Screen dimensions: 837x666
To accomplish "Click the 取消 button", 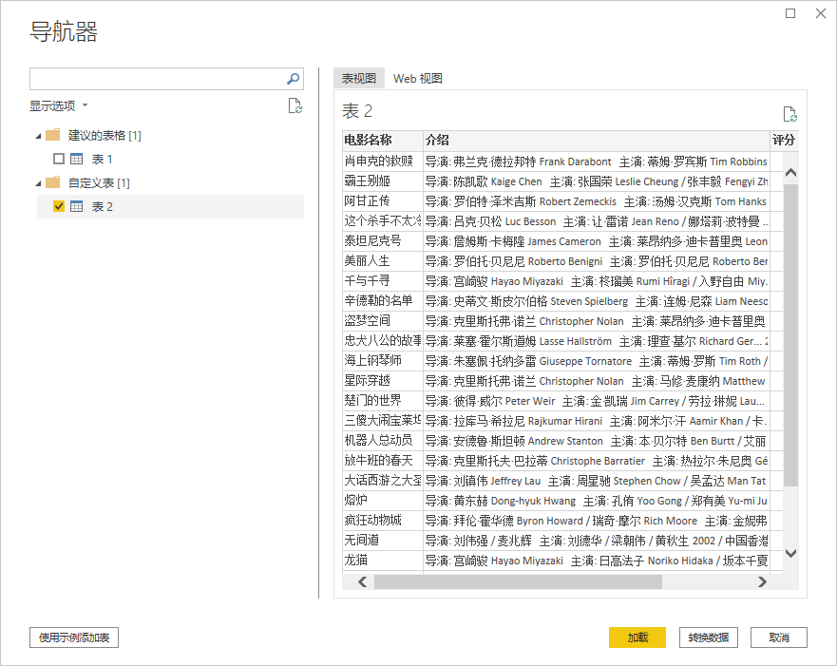I will 778,637.
